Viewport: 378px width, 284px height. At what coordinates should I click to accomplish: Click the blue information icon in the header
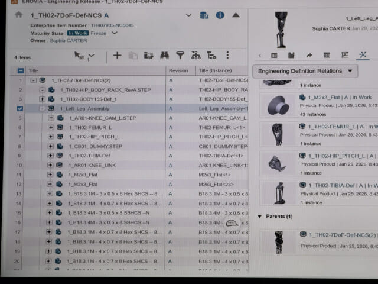coord(220,15)
